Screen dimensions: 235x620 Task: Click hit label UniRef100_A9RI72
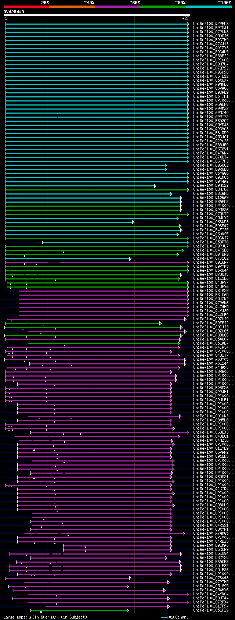211,117
